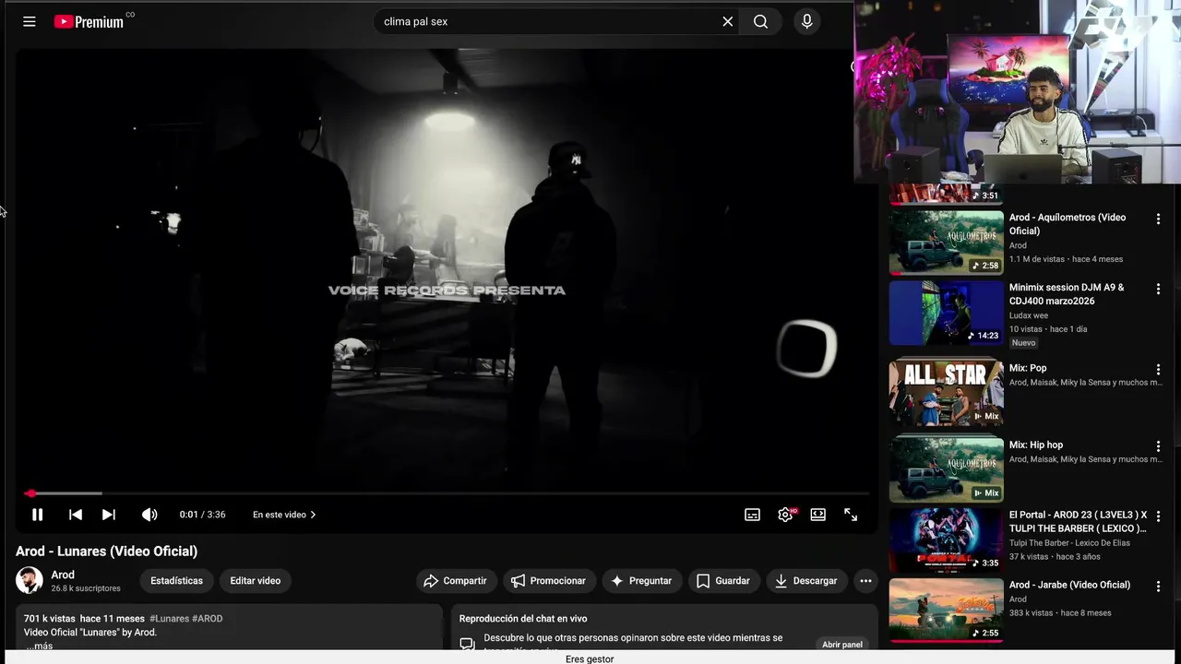Click Editar video button

(x=256, y=581)
